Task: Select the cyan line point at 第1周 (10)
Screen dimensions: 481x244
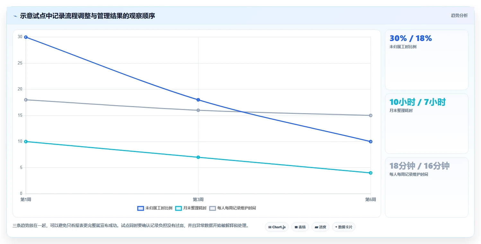Action: (x=26, y=141)
